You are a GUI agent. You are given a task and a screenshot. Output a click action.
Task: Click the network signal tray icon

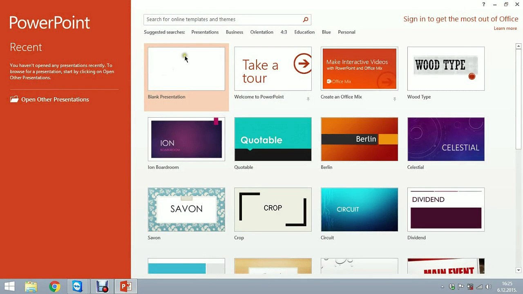pos(479,287)
